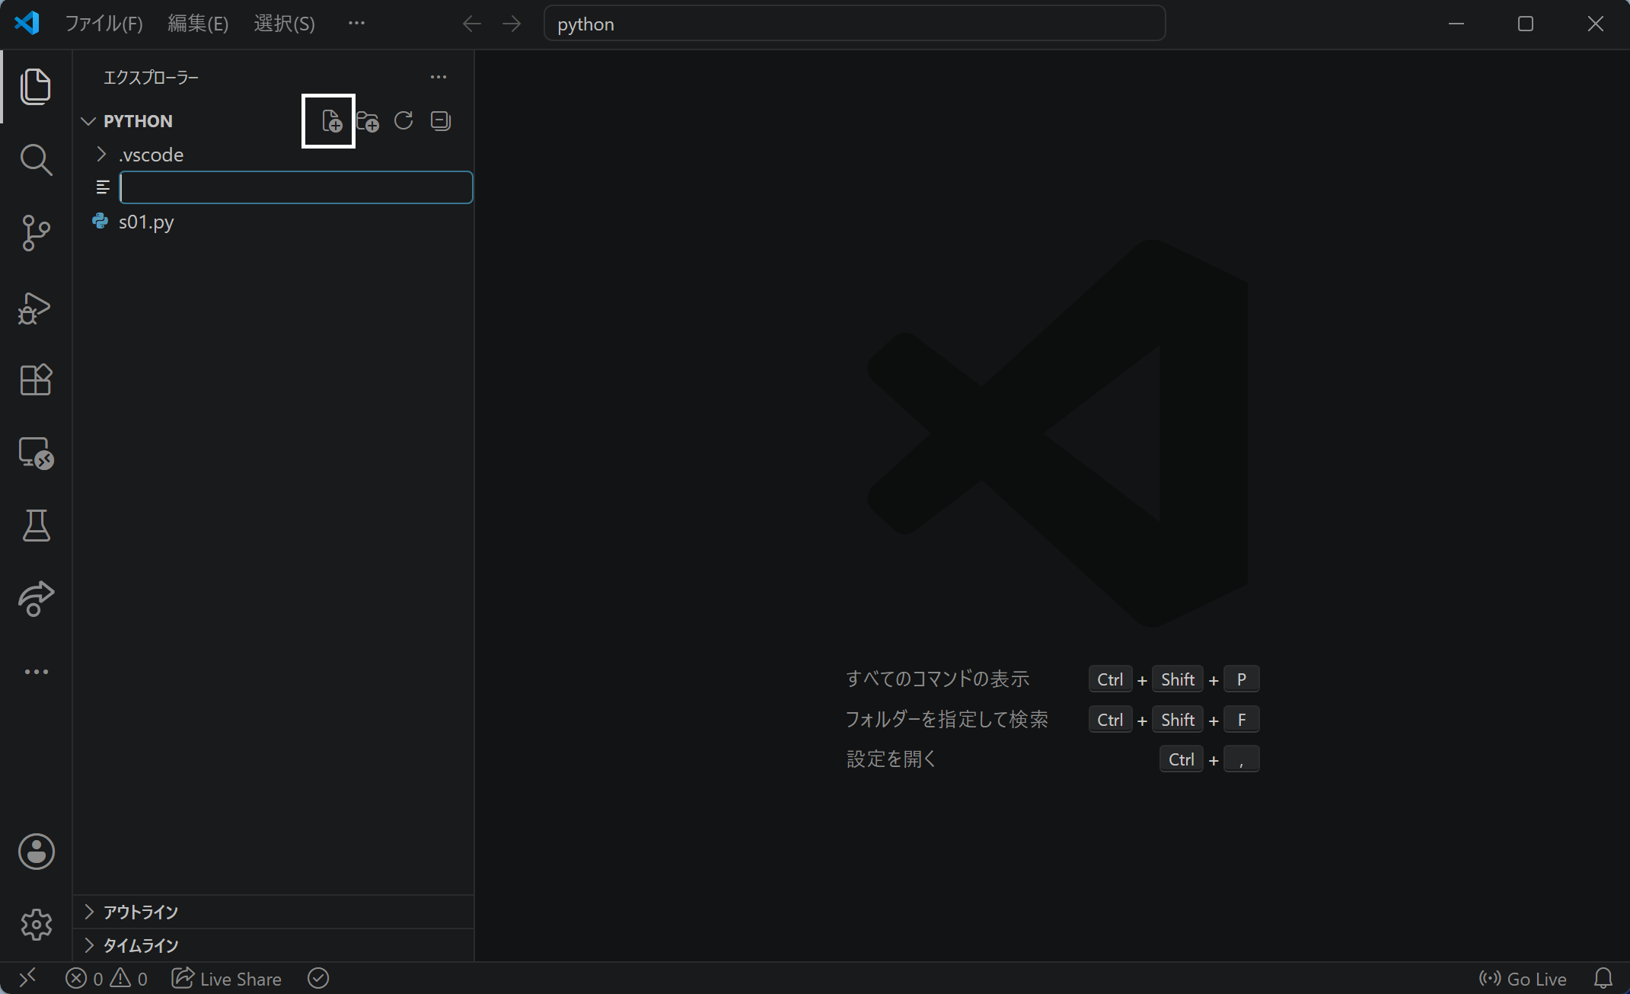Open the Manage gear menu
The image size is (1630, 994).
point(36,925)
